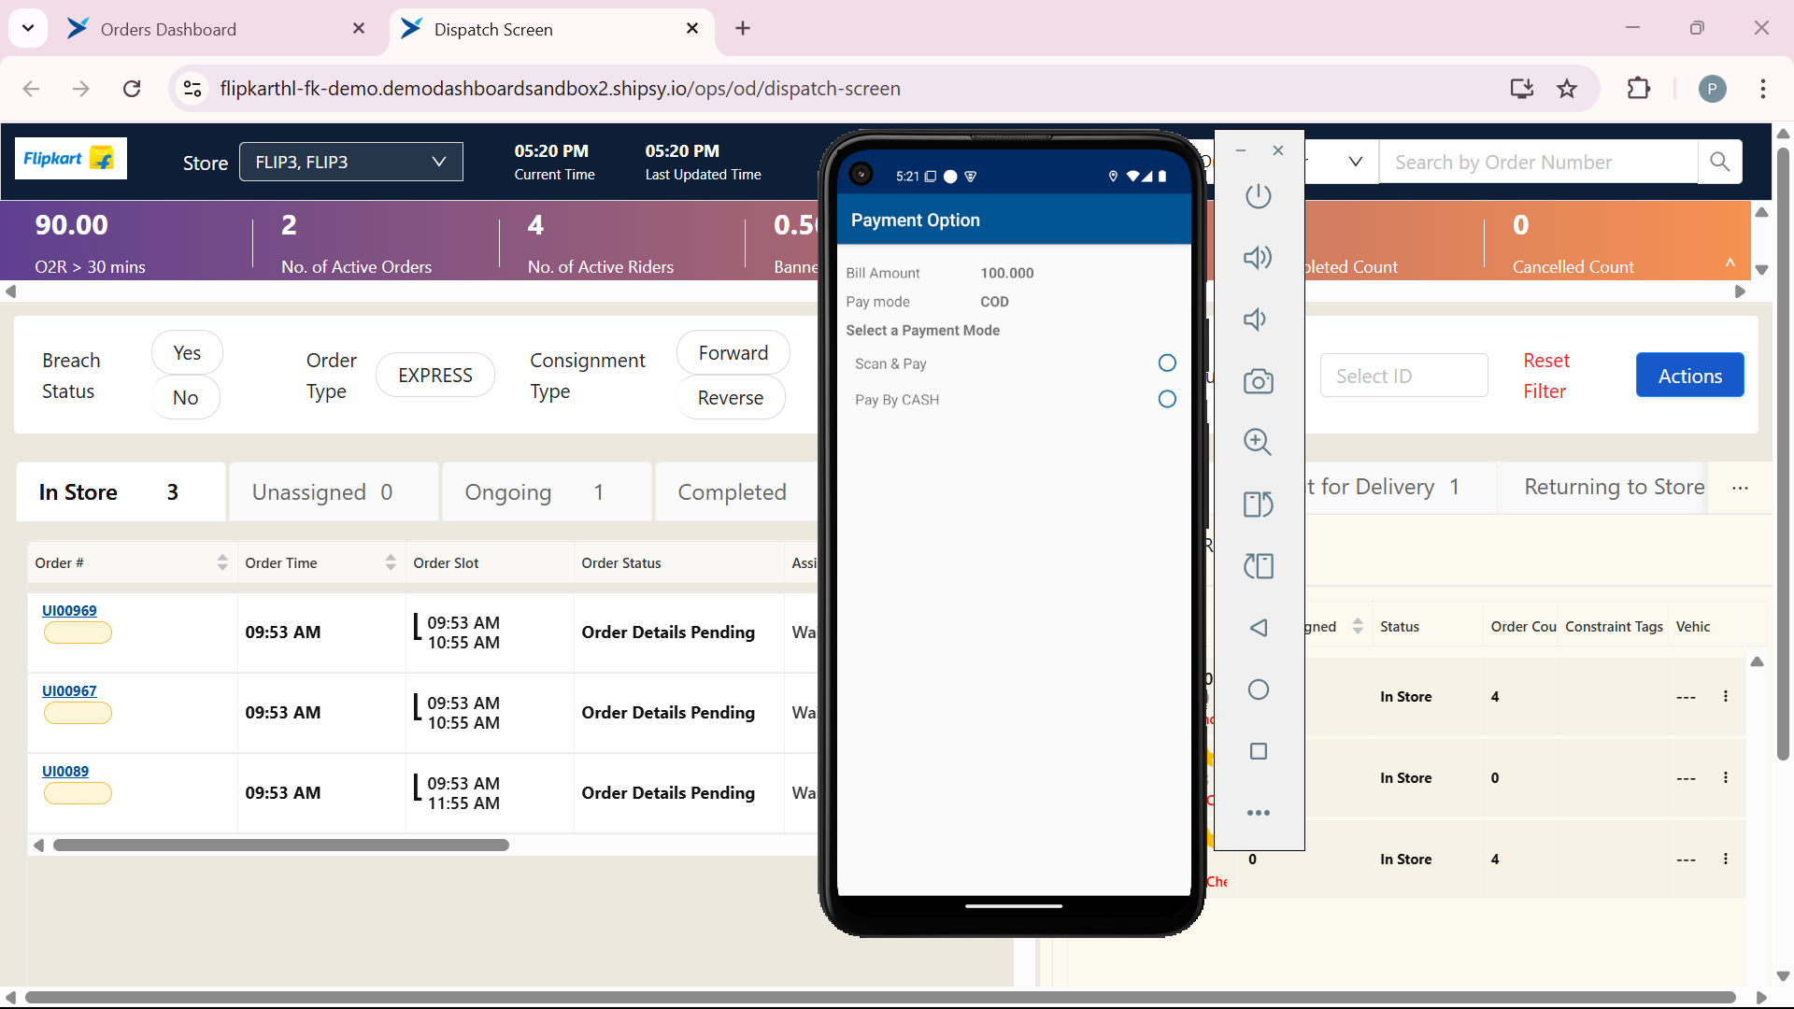
Task: Open the Store FLIP3 dropdown
Action: pyautogui.click(x=350, y=163)
